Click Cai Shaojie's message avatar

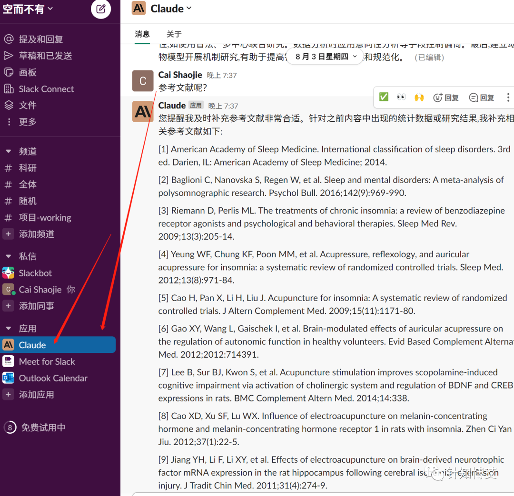(x=143, y=80)
